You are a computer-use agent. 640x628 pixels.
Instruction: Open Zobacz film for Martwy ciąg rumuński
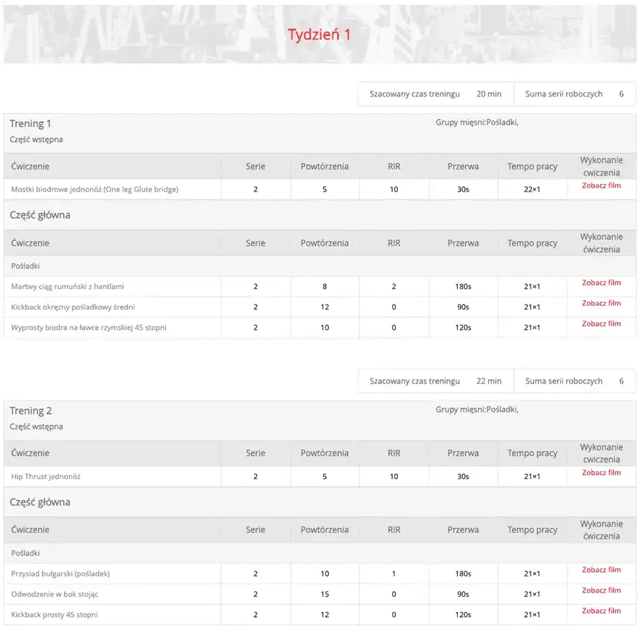(601, 283)
